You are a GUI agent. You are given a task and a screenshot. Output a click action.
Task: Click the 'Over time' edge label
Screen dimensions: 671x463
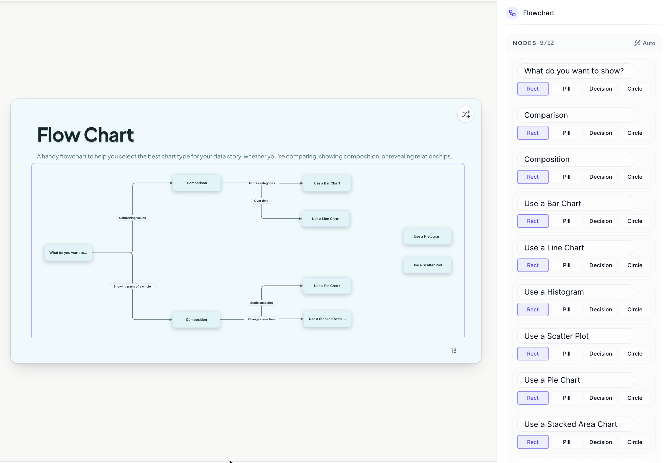point(261,201)
